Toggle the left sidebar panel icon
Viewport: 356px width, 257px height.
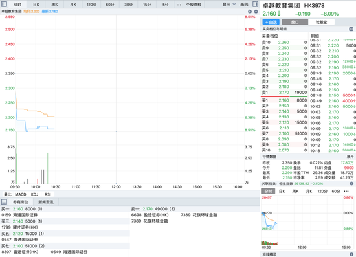pyautogui.click(x=4, y=4)
